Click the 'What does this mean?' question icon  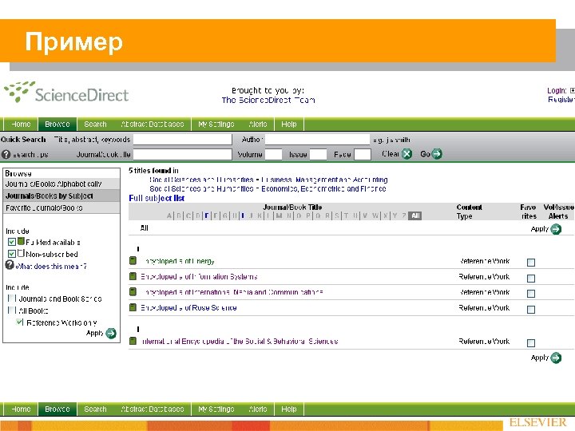[10, 265]
